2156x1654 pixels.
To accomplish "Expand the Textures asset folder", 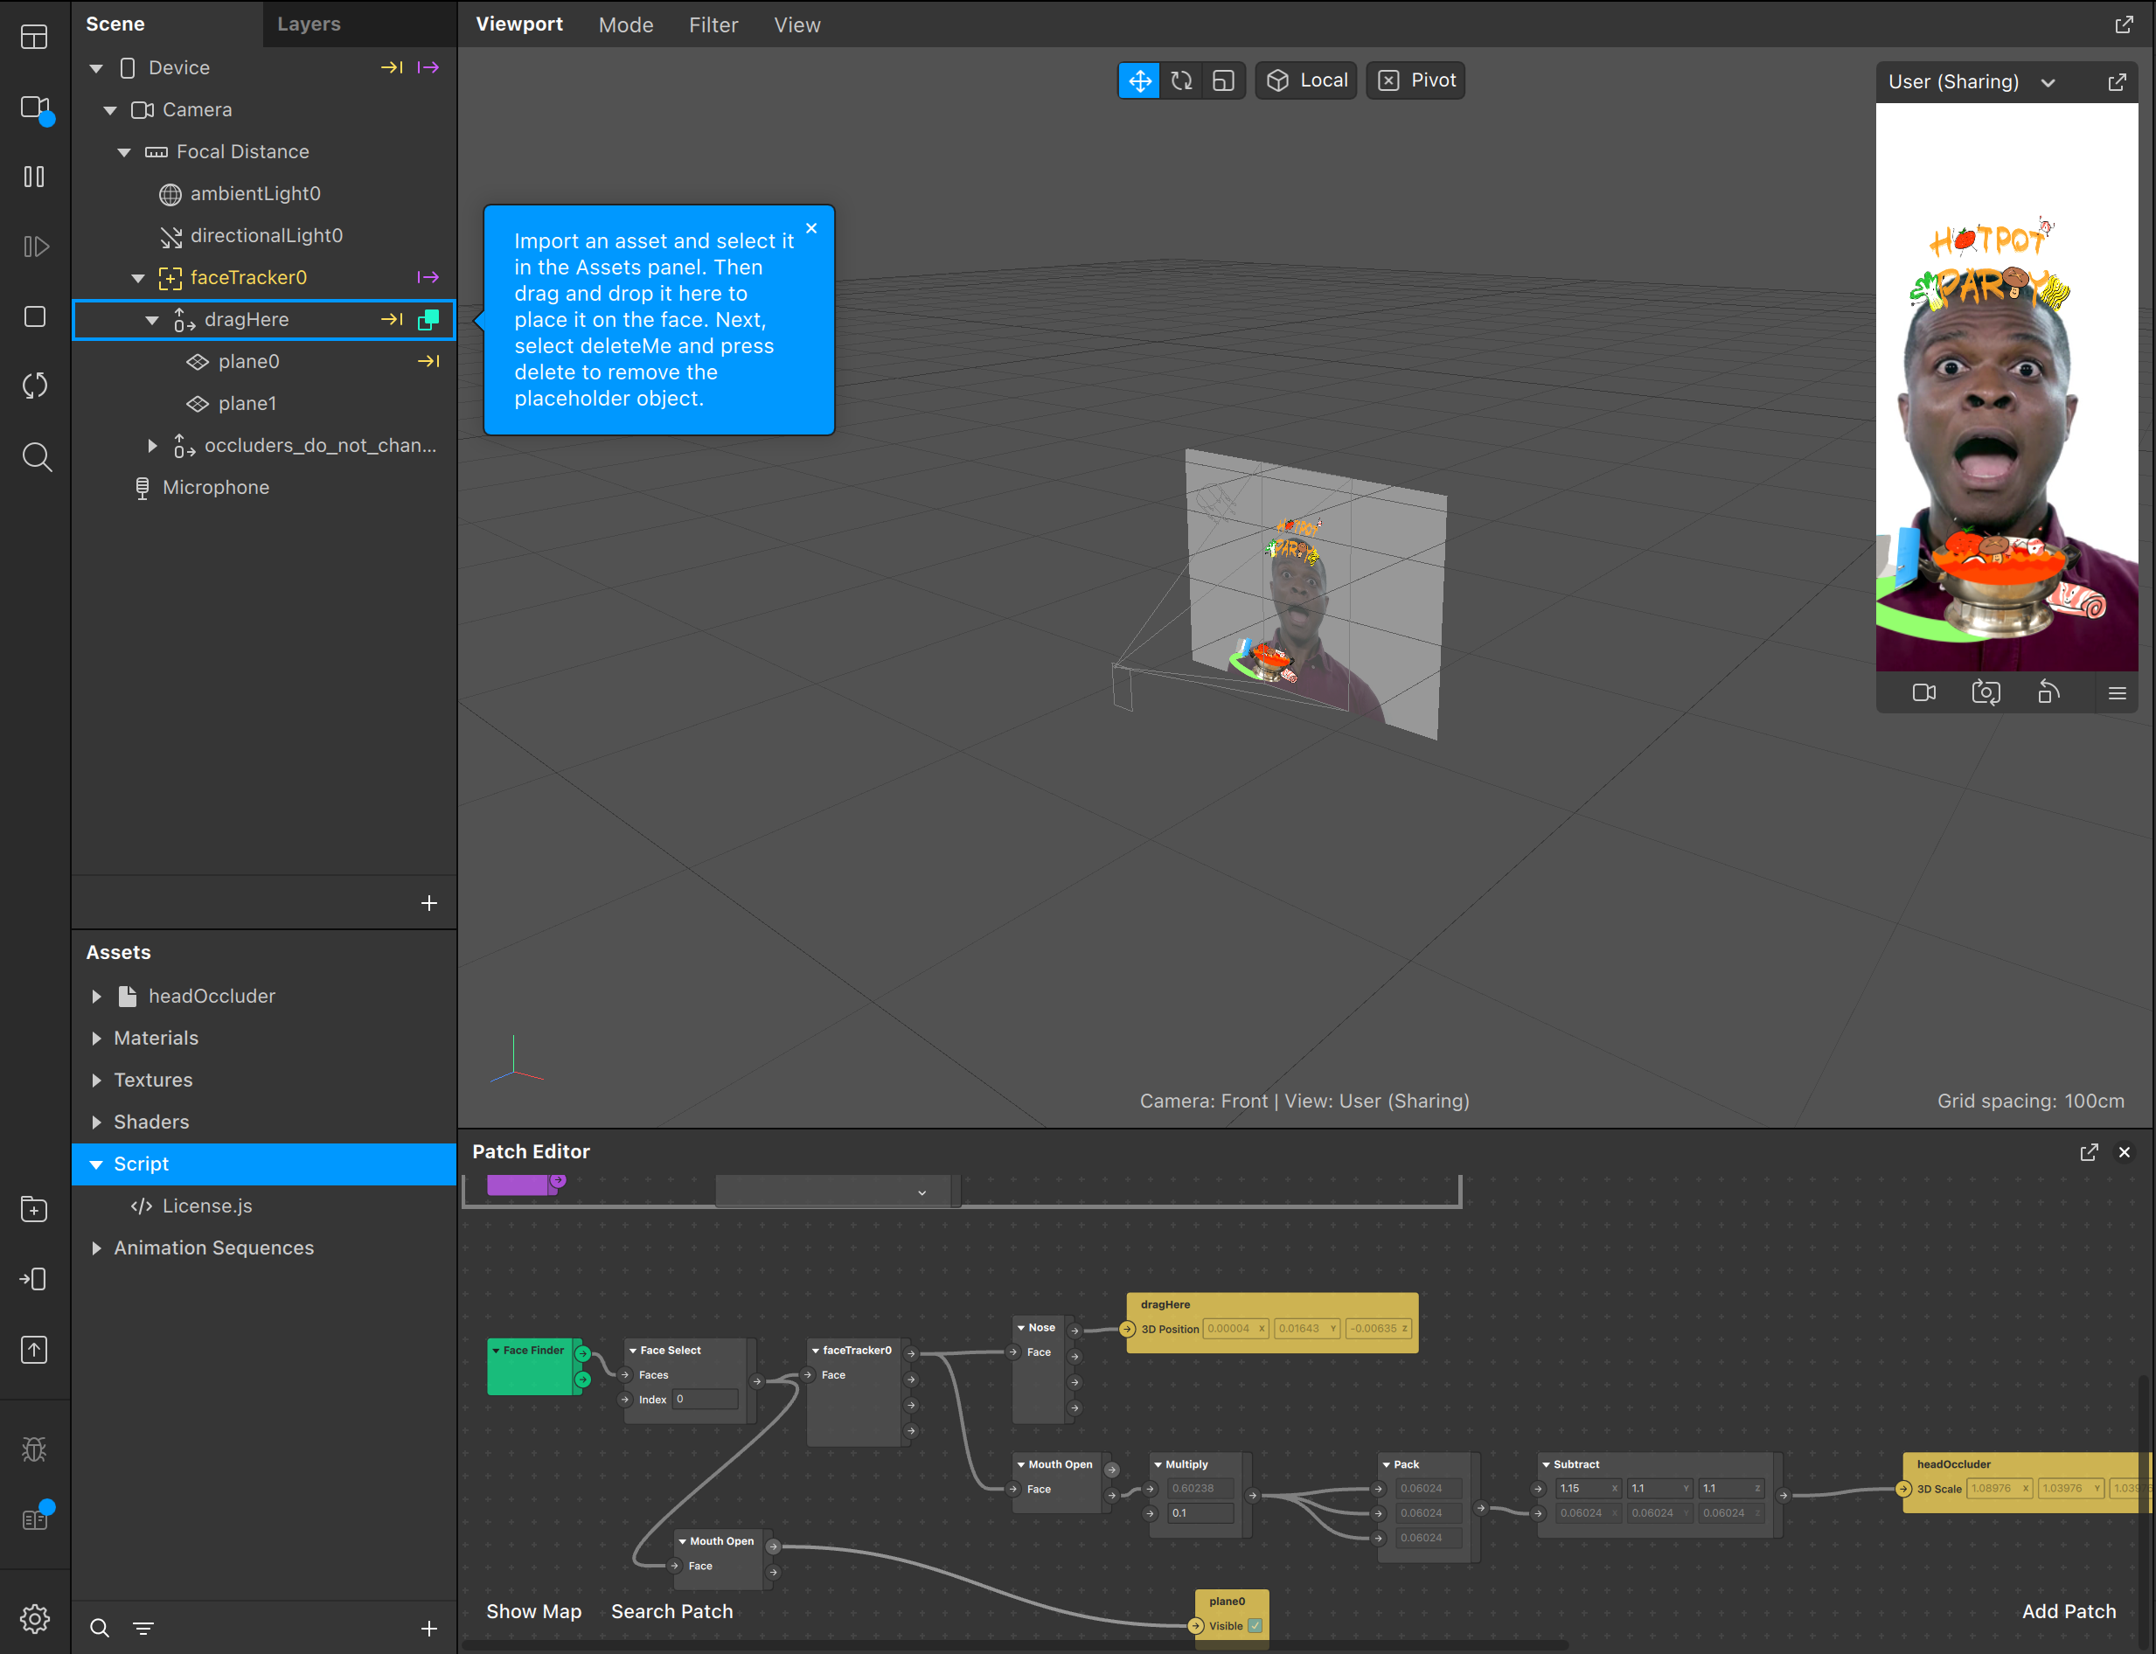I will pyautogui.click(x=96, y=1080).
